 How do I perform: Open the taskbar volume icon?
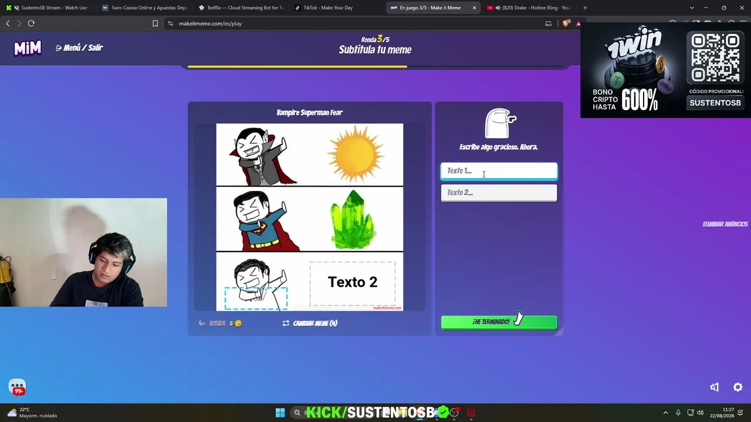700,413
